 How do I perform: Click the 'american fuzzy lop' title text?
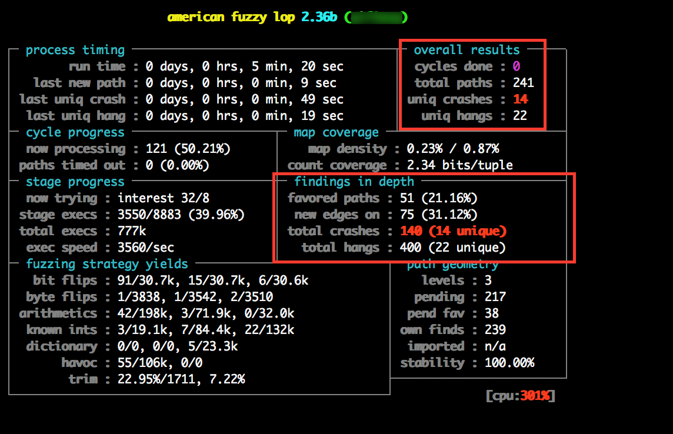(231, 17)
